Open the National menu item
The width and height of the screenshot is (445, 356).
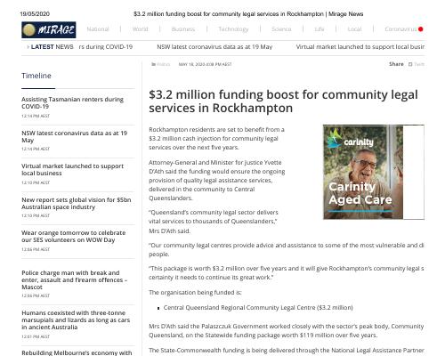pos(98,29)
